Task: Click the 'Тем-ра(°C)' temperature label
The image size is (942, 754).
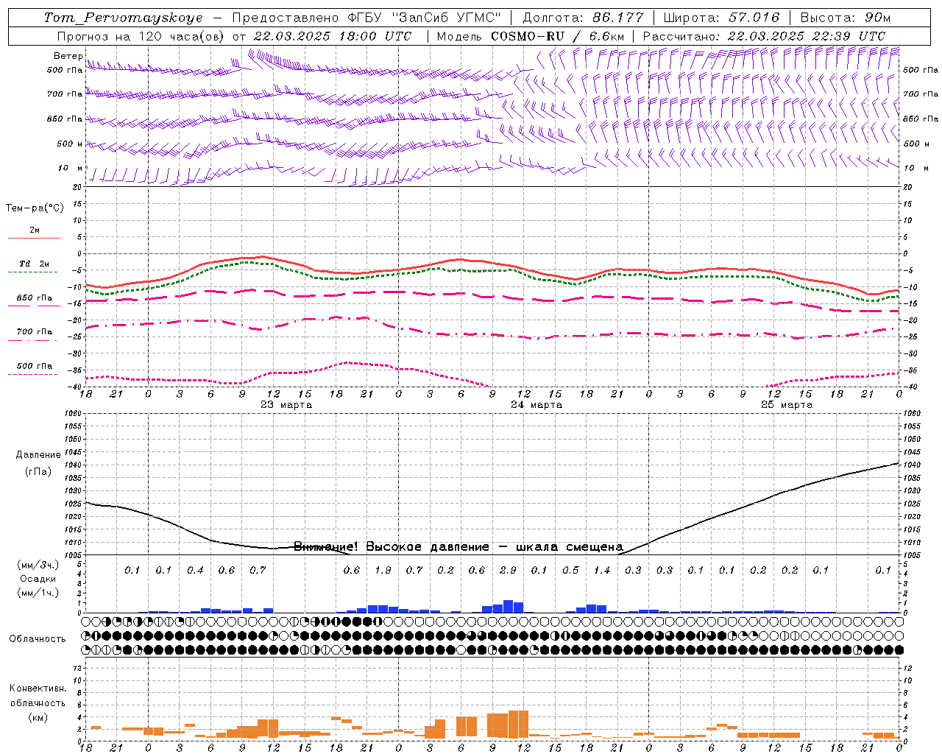Action: 35,208
